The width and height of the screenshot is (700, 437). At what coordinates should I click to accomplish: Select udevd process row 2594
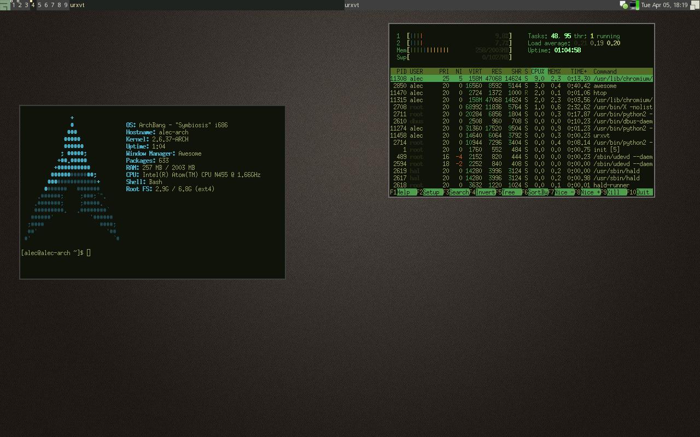pyautogui.click(x=521, y=164)
